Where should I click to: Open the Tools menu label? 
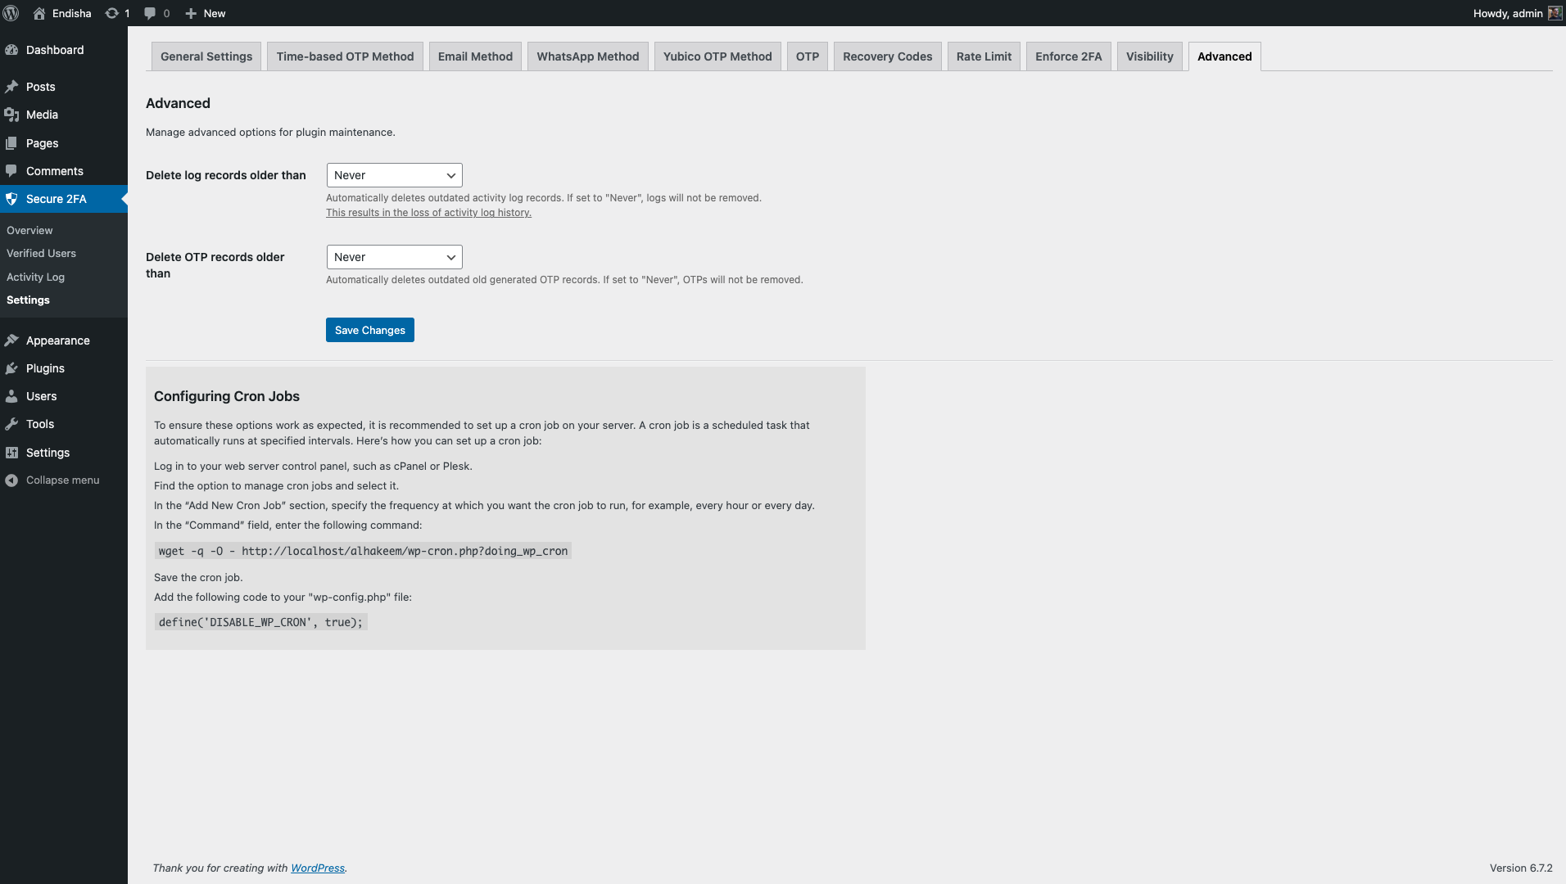click(x=40, y=424)
